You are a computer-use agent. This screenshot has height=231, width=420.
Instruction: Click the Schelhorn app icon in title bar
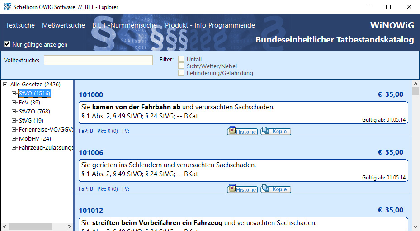[x=7, y=7]
